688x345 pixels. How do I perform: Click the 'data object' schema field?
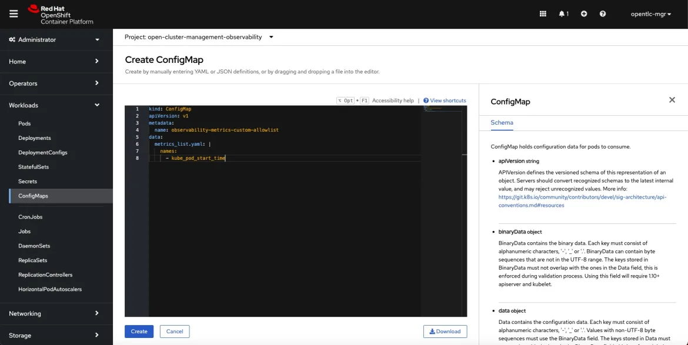[x=512, y=310]
